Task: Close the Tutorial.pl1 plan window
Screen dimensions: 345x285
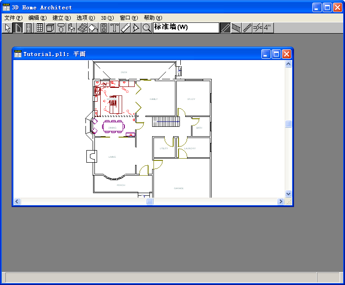Action: pyautogui.click(x=287, y=54)
